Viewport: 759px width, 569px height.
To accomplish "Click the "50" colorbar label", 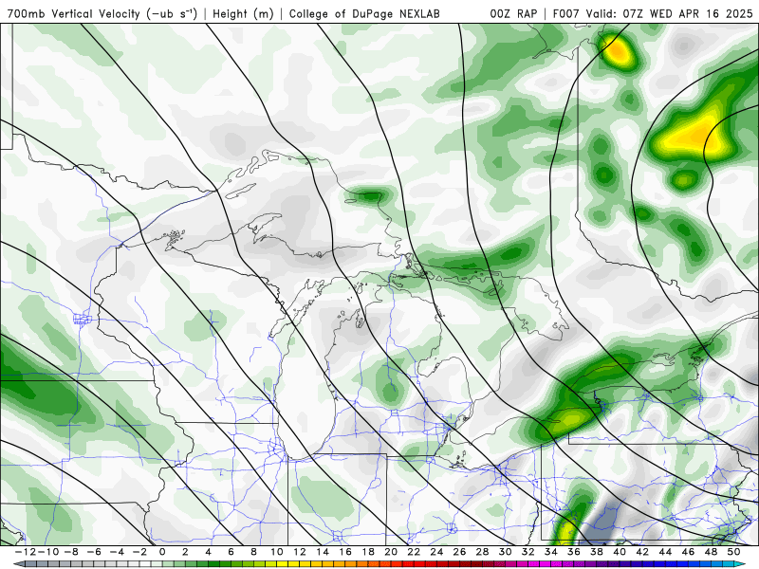I will 733,552.
